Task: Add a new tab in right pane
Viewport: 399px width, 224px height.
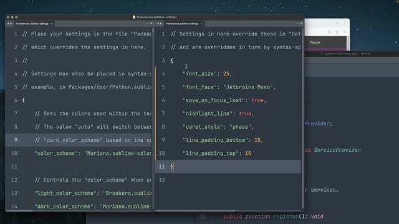Action: pos(297,24)
